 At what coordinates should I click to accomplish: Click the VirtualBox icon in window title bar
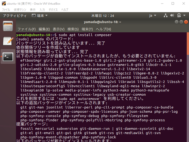(4, 3)
